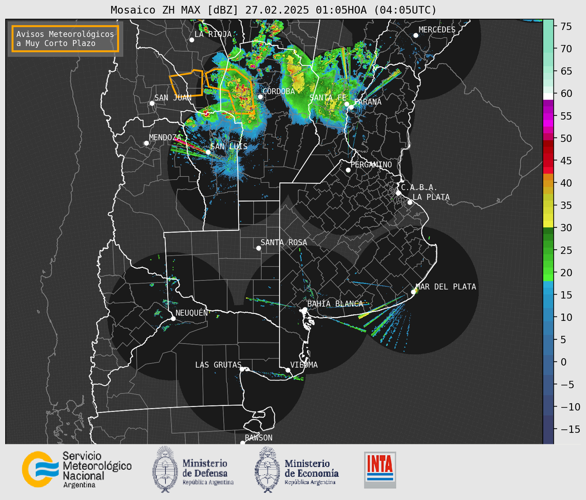The height and width of the screenshot is (500, 586).
Task: Click the orange 40 dBZ color band
Action: click(548, 184)
